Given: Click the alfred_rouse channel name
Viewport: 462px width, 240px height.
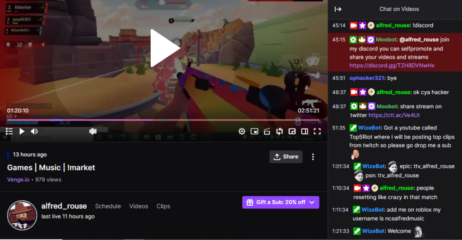Looking at the screenshot, I should (64, 206).
